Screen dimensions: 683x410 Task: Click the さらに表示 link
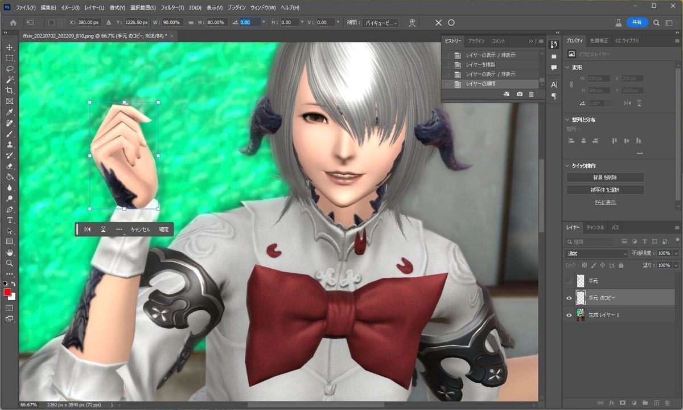[x=605, y=202]
